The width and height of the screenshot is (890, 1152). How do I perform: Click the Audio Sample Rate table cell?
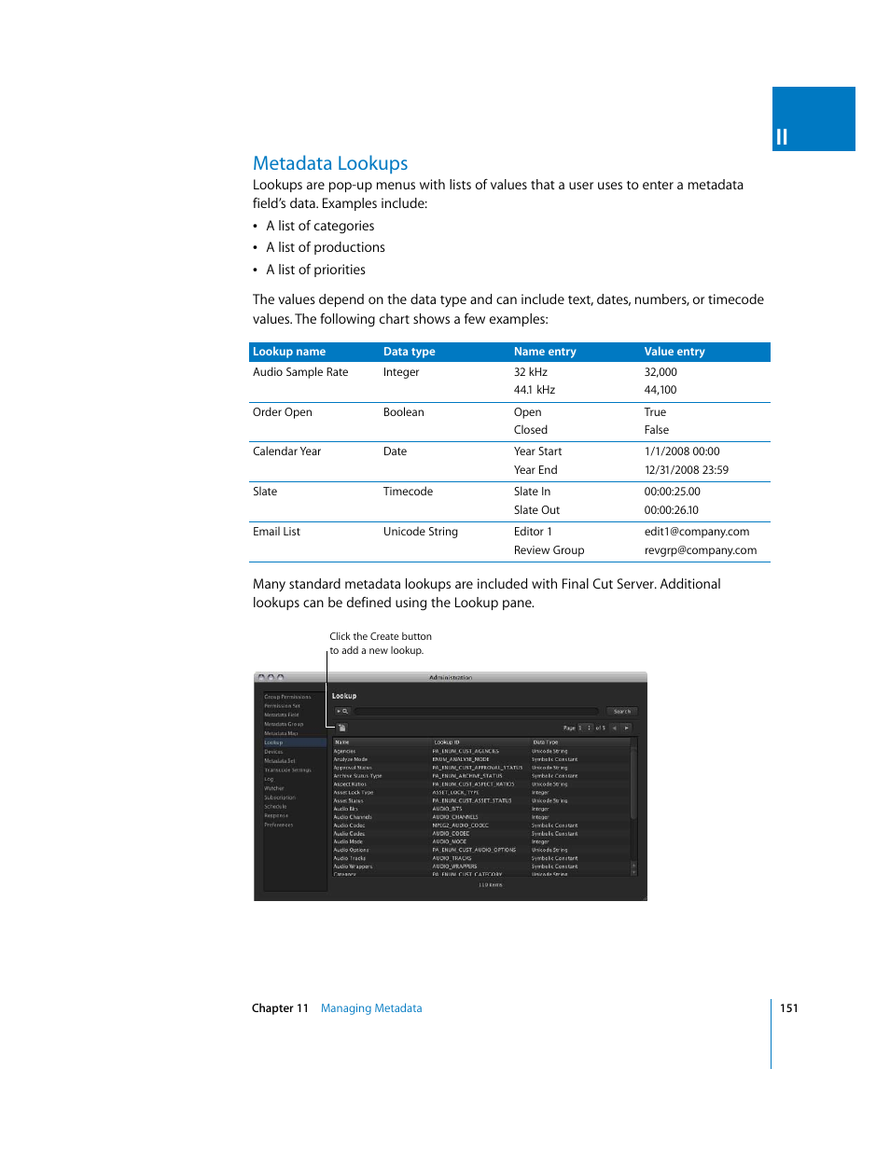coord(300,372)
